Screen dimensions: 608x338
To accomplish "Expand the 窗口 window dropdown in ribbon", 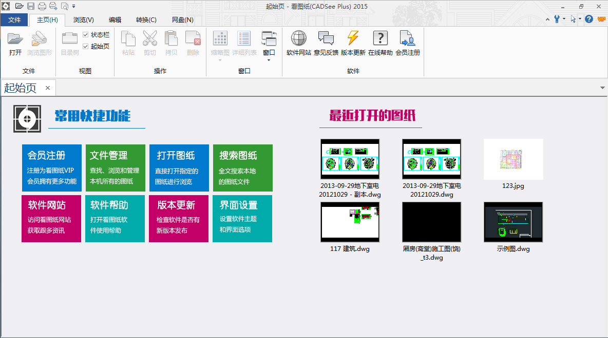I will [x=269, y=60].
